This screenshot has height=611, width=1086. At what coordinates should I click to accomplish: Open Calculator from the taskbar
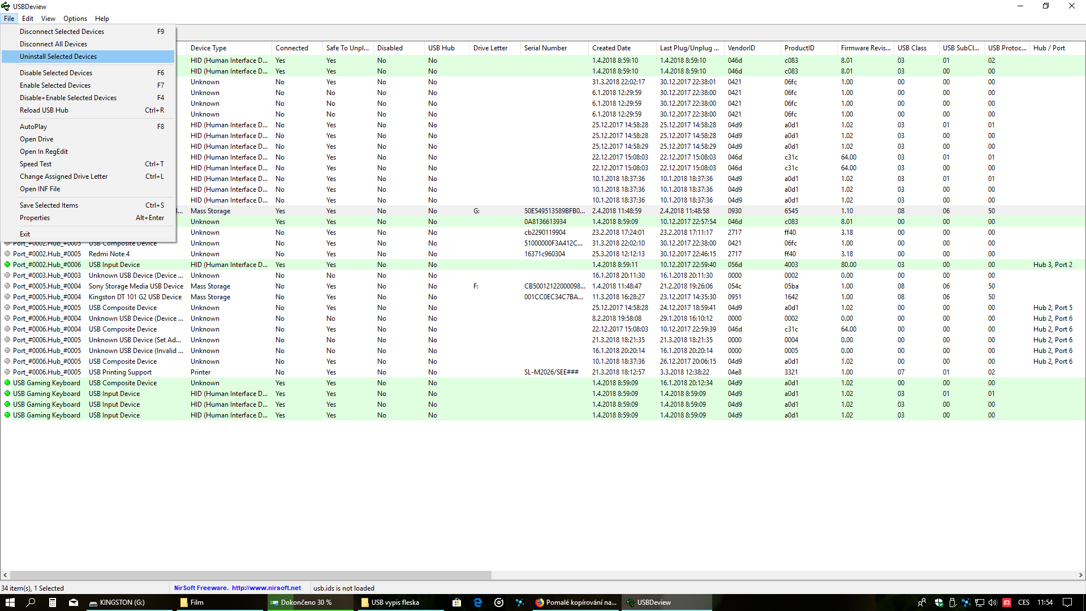pos(52,603)
